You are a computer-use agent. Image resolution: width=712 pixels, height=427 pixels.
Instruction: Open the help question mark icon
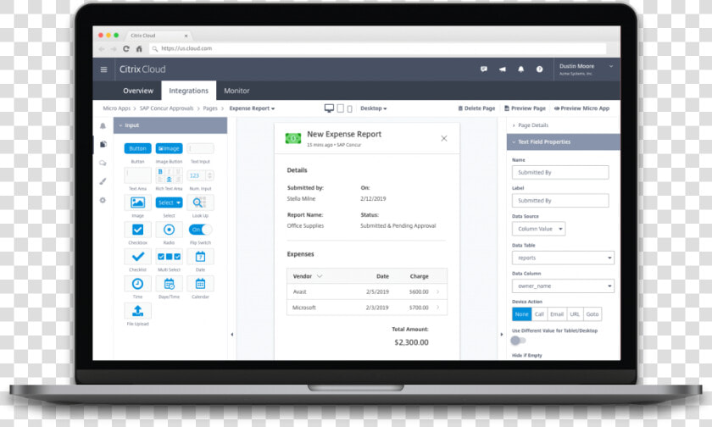click(539, 69)
